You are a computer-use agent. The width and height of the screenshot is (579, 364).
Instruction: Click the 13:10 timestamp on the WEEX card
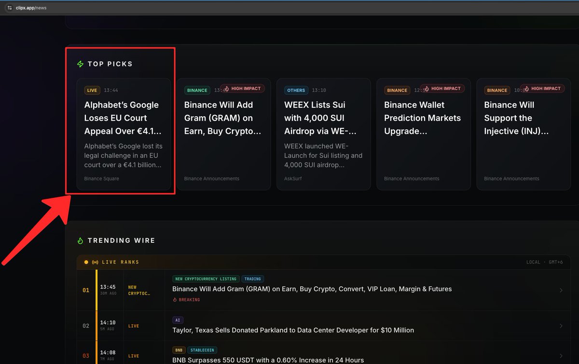pyautogui.click(x=319, y=90)
